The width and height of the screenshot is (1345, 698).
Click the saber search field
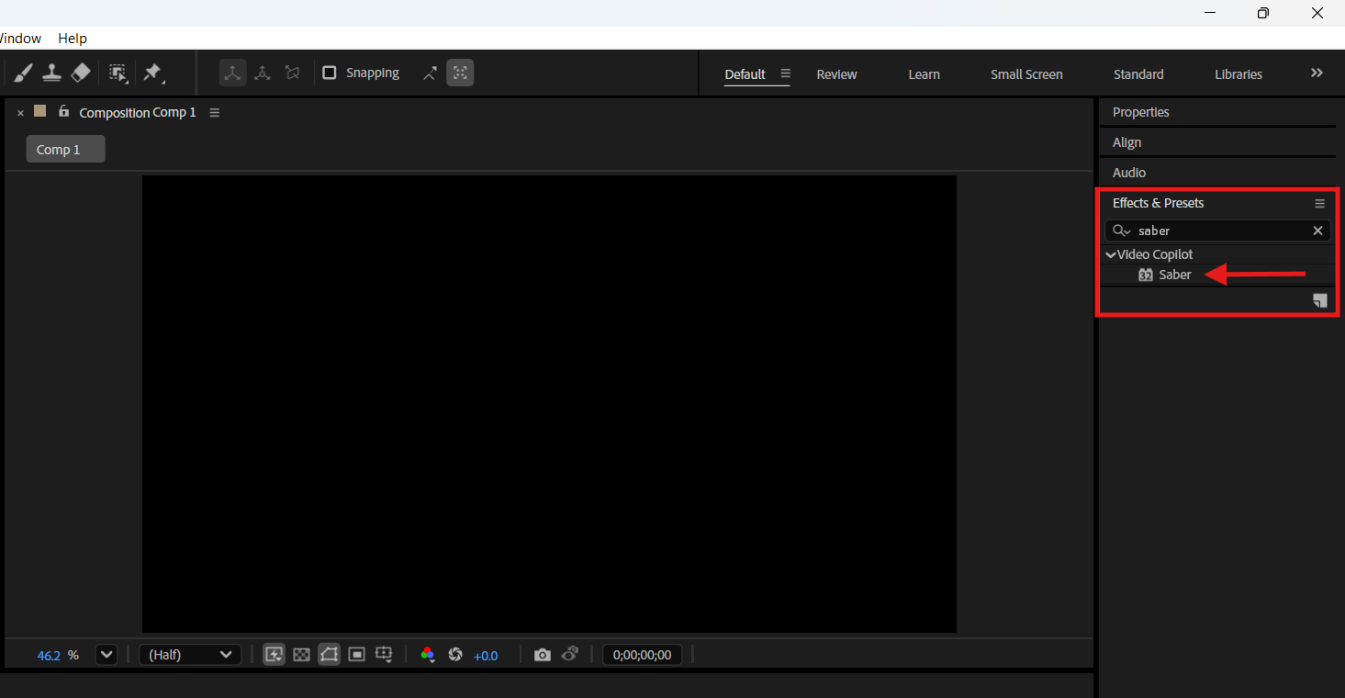[x=1218, y=231]
